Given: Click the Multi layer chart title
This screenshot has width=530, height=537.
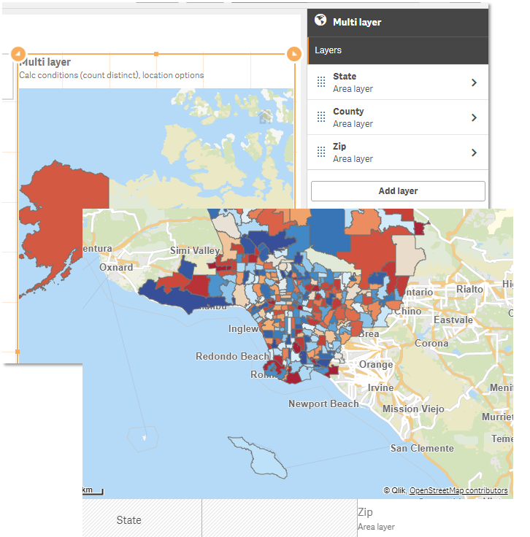Looking at the screenshot, I should [46, 63].
